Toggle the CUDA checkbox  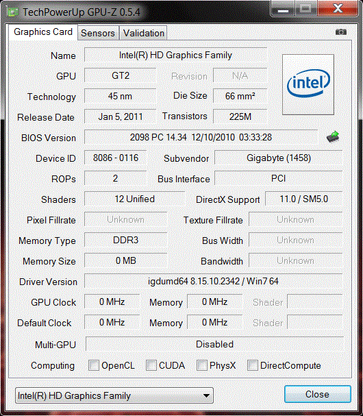click(151, 365)
